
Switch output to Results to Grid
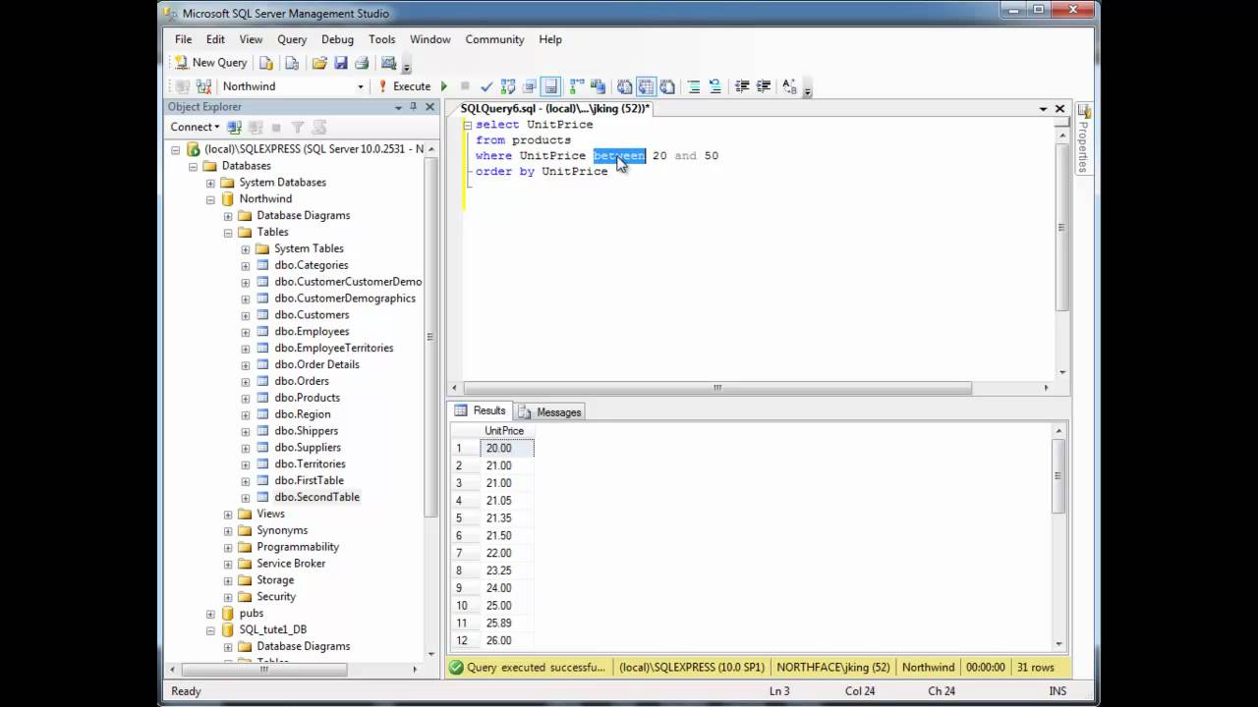646,86
